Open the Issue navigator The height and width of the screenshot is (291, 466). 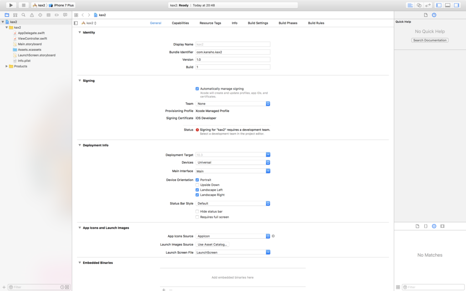coord(32,15)
